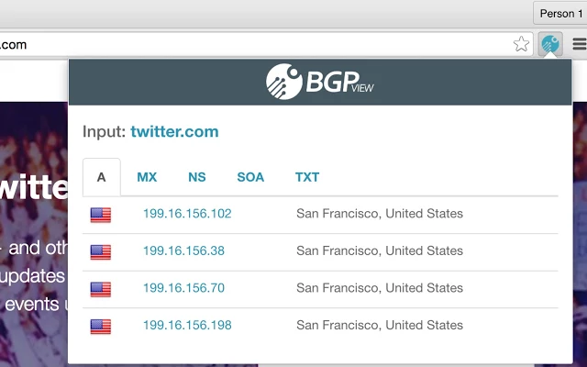Screen dimensions: 587x367
Task: Select the A records tab
Action: tap(101, 177)
